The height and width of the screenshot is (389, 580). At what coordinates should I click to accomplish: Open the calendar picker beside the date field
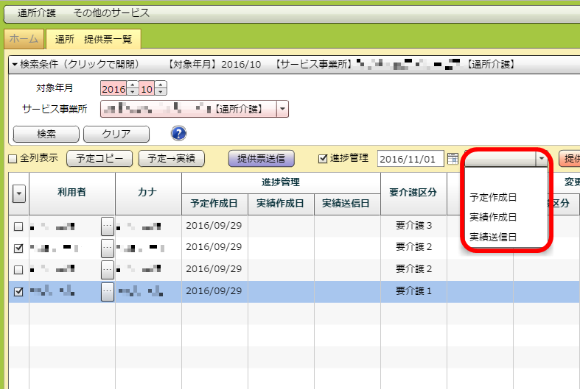[453, 159]
